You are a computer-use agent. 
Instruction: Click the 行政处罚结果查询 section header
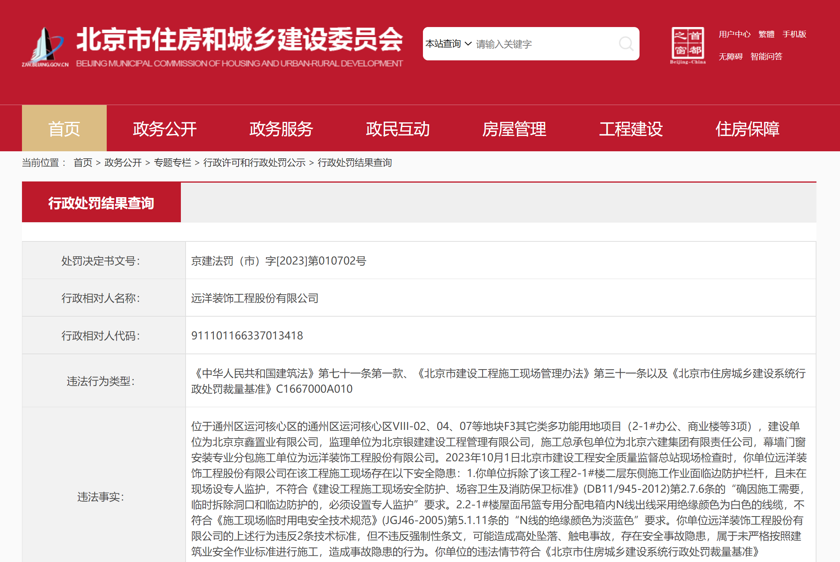101,203
